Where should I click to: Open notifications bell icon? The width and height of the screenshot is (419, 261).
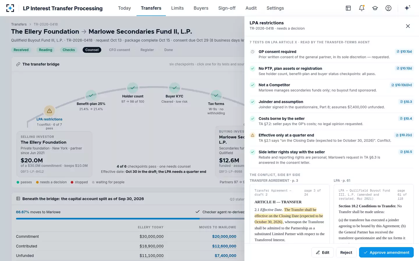[x=362, y=8]
